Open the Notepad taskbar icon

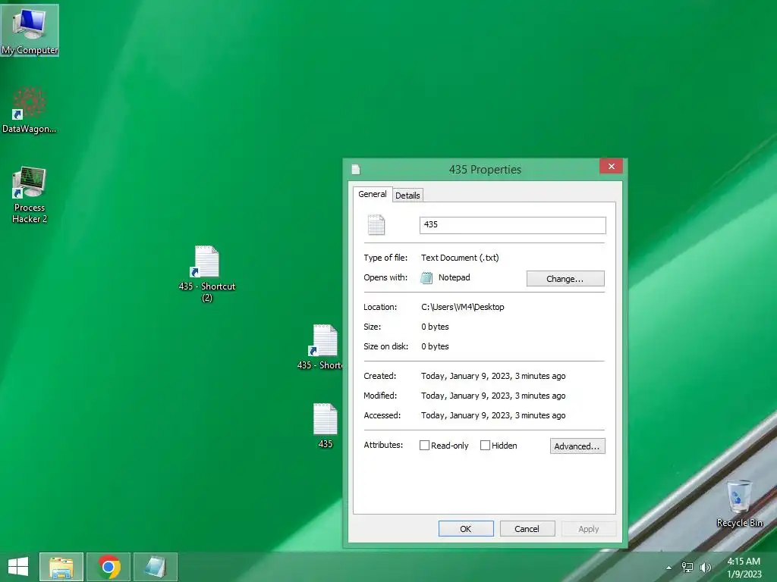(x=155, y=567)
